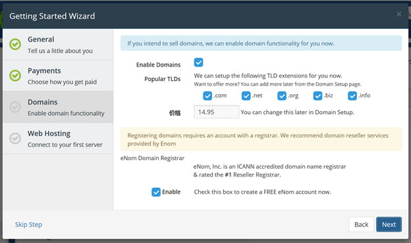
Task: Open the Payments wizard step
Action: [58, 76]
